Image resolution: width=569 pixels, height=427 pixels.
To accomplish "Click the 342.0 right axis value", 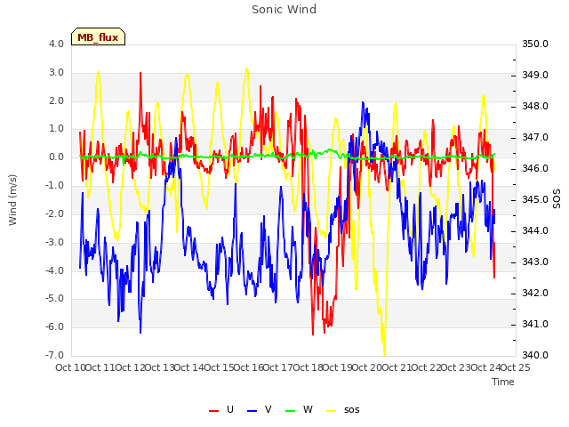I will pos(535,293).
